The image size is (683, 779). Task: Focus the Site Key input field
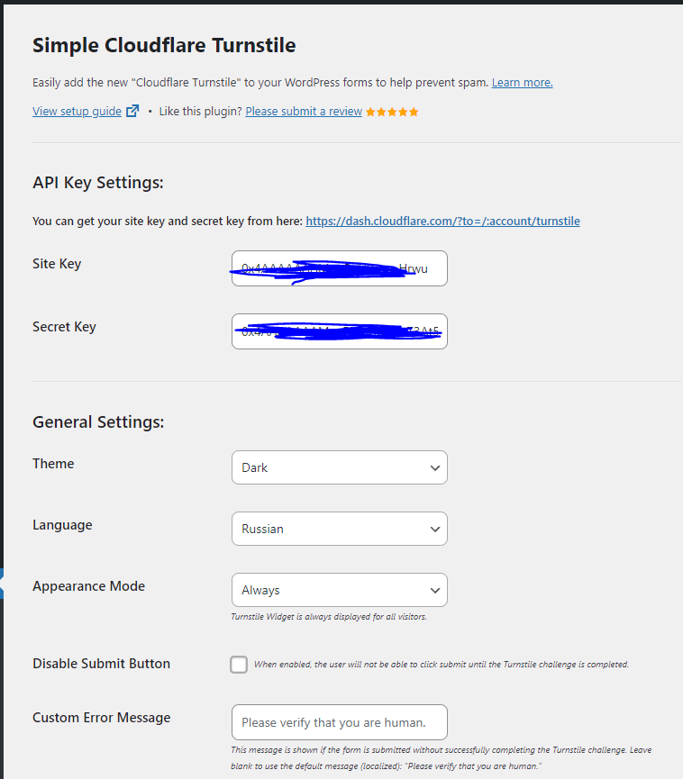pyautogui.click(x=340, y=268)
